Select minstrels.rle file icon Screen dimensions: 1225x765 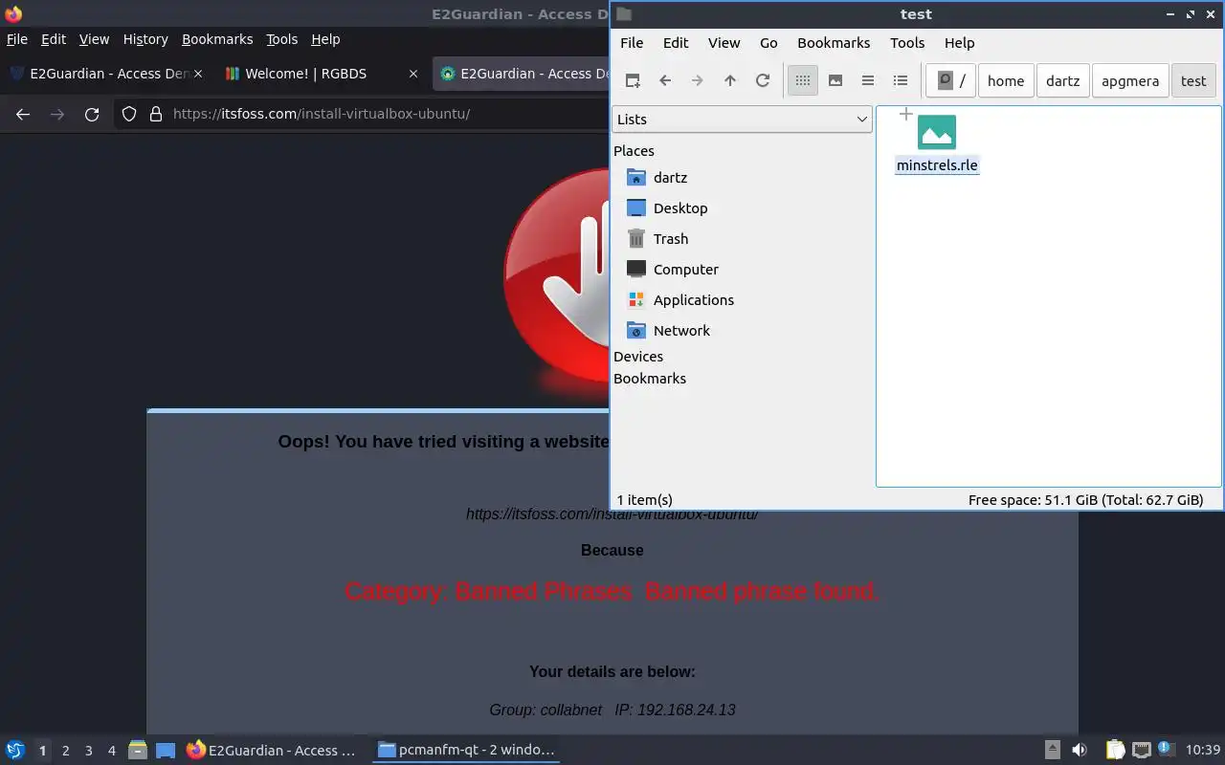pyautogui.click(x=937, y=132)
